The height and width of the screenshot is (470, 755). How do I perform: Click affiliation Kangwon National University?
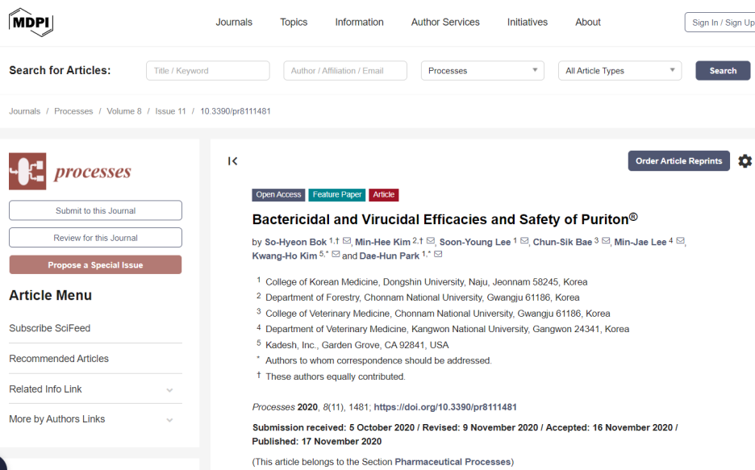(448, 329)
